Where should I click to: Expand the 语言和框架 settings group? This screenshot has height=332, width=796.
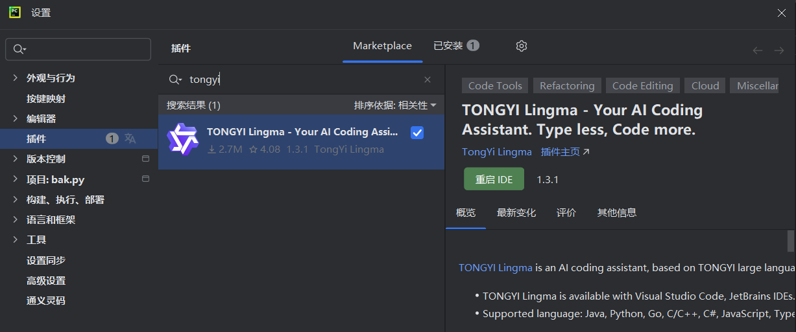pos(16,219)
